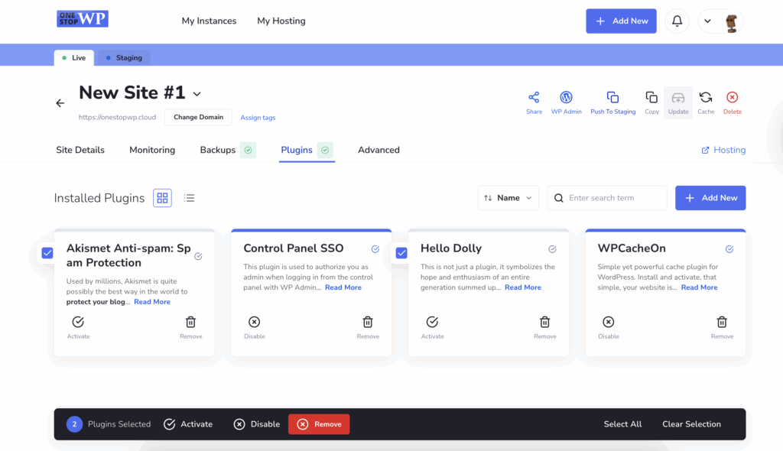This screenshot has width=783, height=451.
Task: Click Add New plugin button
Action: (x=710, y=198)
